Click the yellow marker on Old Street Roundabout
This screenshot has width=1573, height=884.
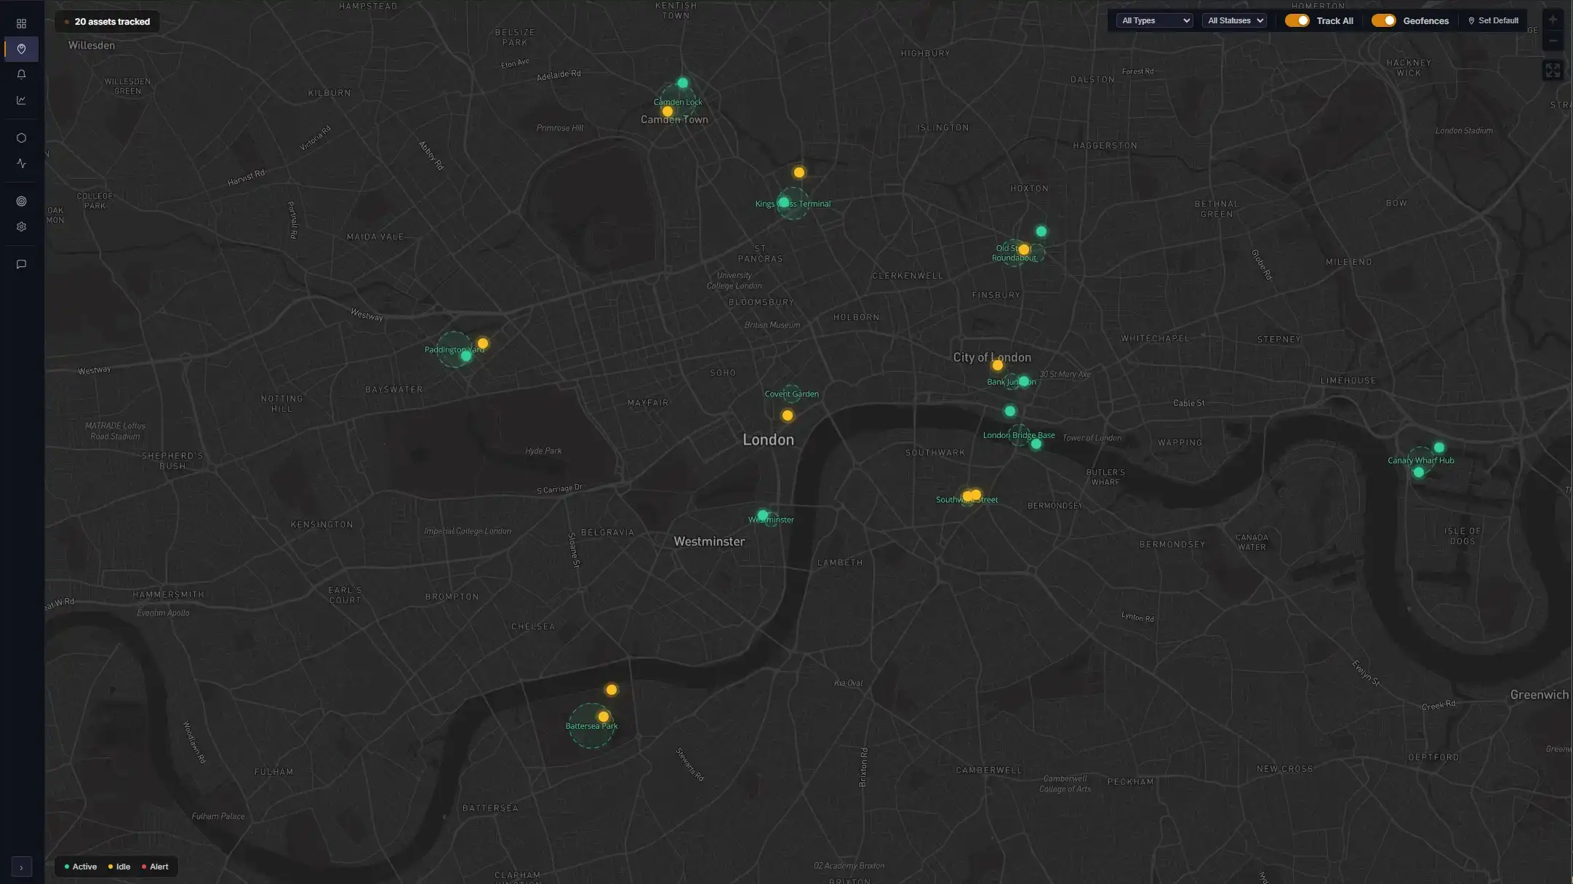1023,250
